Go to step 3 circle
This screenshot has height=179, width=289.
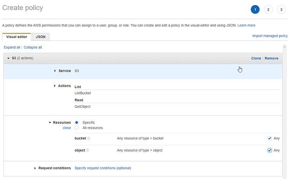click(281, 9)
